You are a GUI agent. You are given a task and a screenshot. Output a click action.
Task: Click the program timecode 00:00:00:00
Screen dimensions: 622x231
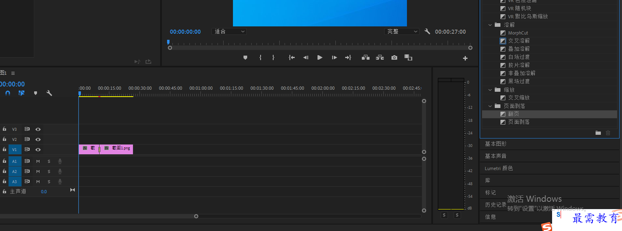pos(185,32)
